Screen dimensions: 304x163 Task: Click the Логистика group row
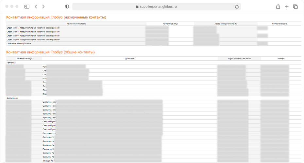(x=154, y=63)
